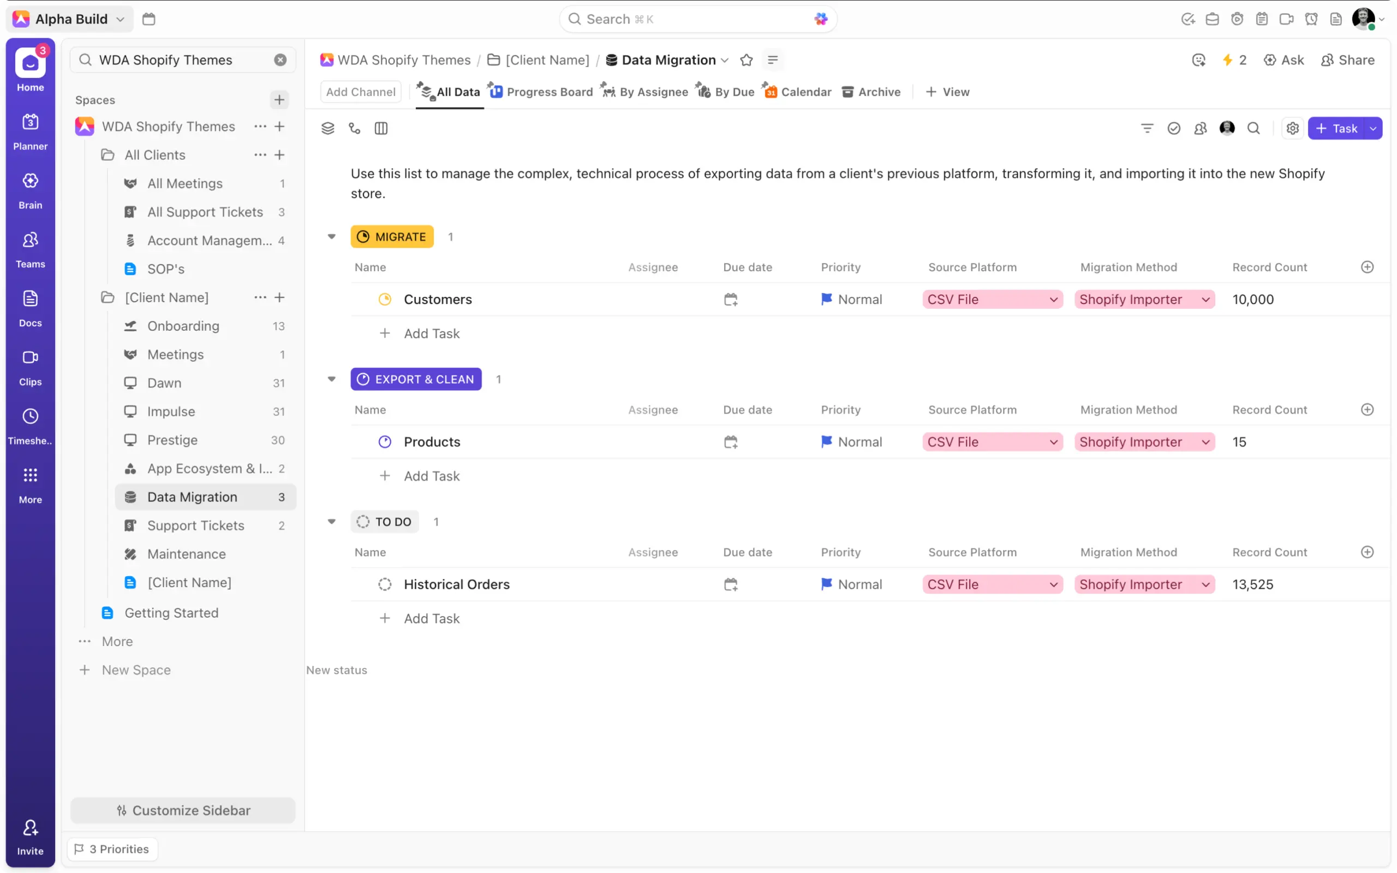Click the Customize Sidebar button
The width and height of the screenshot is (1397, 873).
[183, 810]
